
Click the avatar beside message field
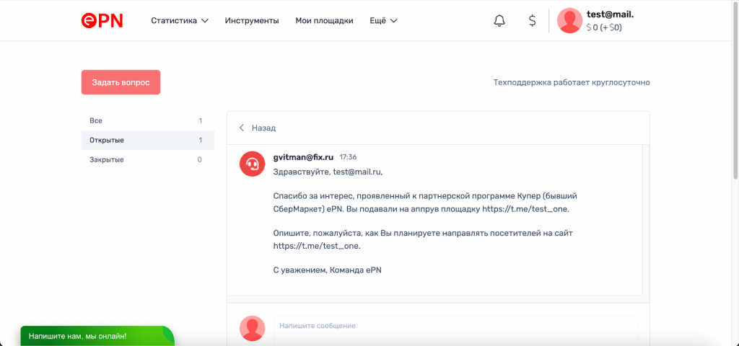coord(252,328)
